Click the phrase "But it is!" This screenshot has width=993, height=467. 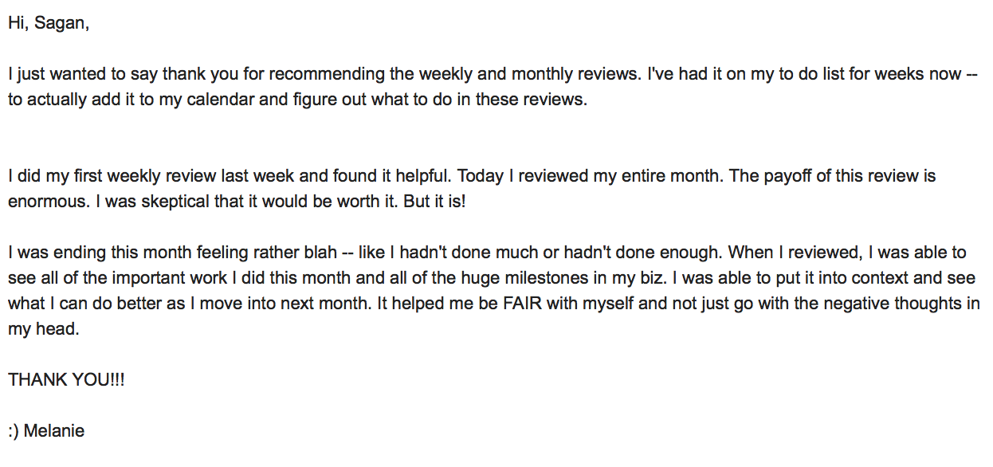click(434, 202)
